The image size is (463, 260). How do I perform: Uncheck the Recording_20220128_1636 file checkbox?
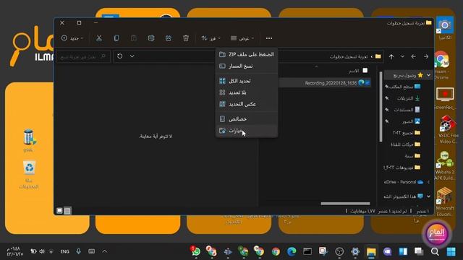[x=367, y=83]
